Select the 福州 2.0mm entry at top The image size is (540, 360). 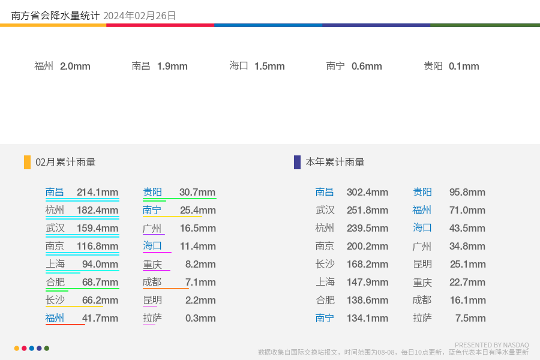pyautogui.click(x=62, y=66)
